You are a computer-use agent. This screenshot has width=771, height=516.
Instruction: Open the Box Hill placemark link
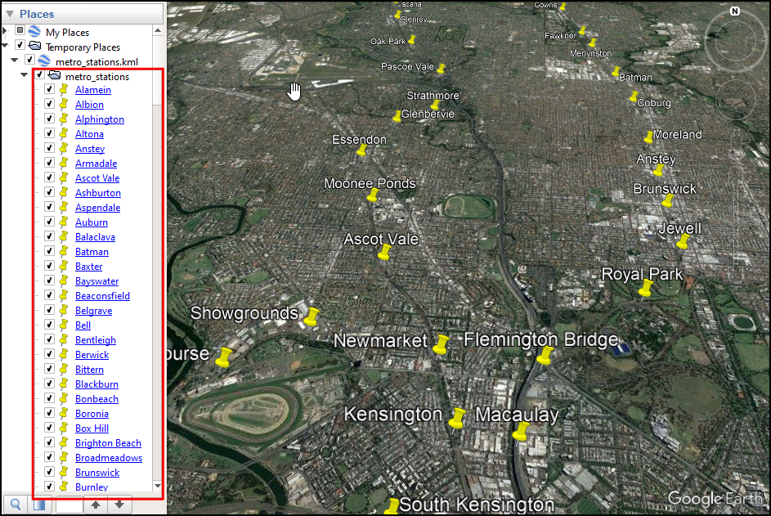coord(92,429)
